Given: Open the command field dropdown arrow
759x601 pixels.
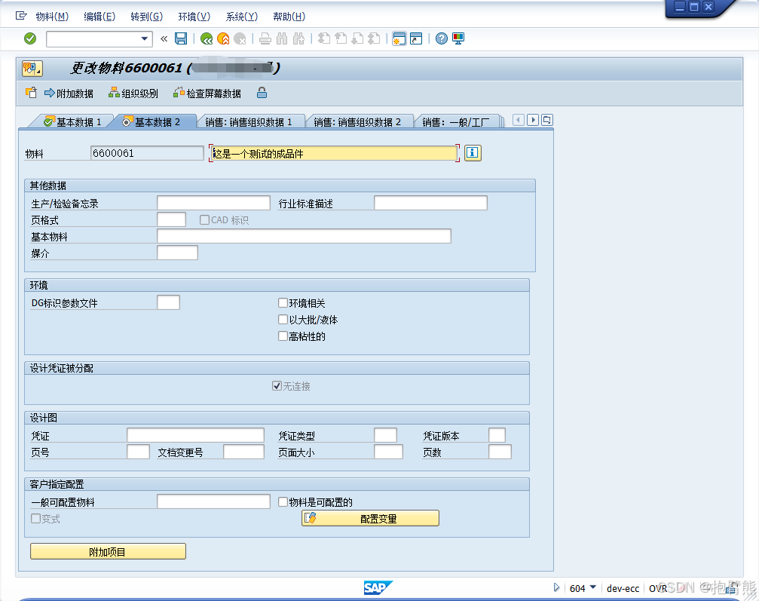Looking at the screenshot, I should [x=144, y=38].
